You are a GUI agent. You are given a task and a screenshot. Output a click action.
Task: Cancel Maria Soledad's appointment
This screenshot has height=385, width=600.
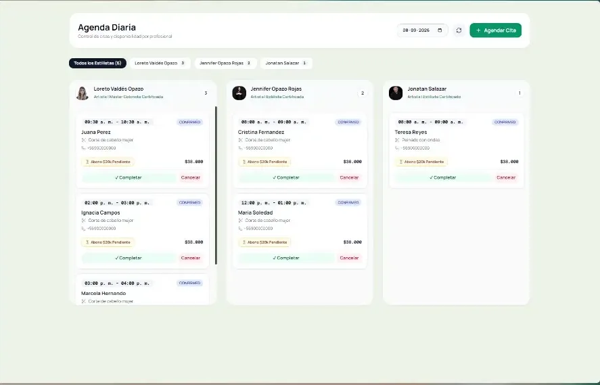(349, 258)
